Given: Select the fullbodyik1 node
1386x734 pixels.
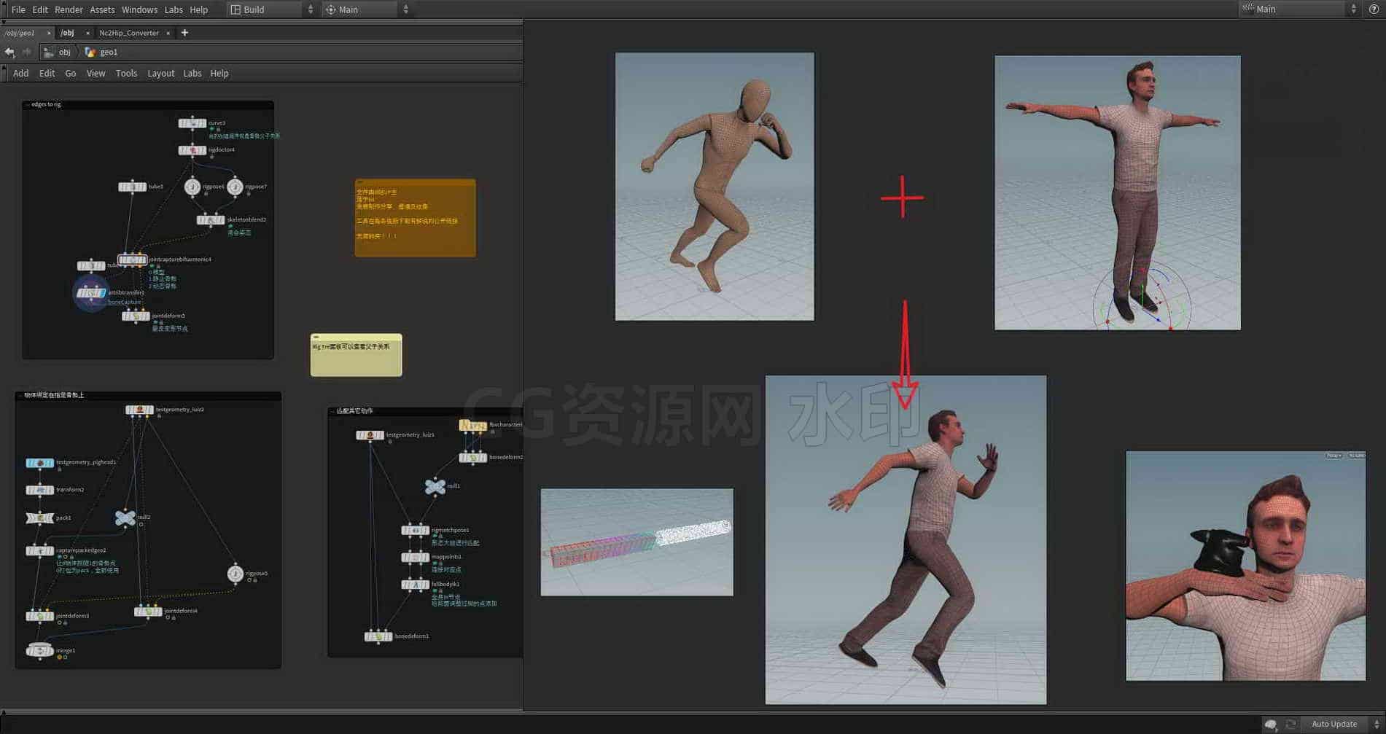Looking at the screenshot, I should click(415, 584).
